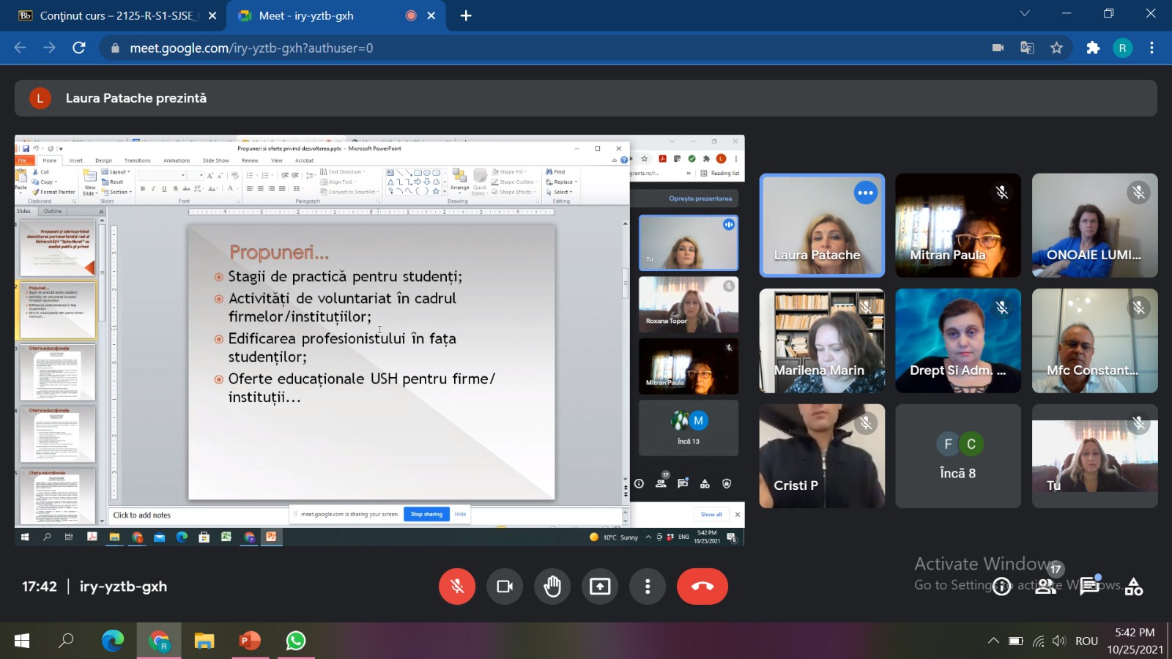Expand Chrome's tab search chevron
This screenshot has height=659, width=1172.
tap(1025, 14)
